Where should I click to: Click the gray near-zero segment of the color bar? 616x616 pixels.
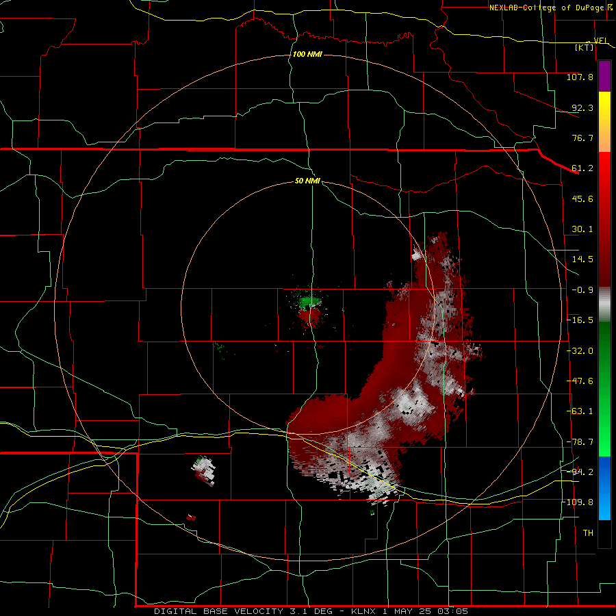[604, 304]
